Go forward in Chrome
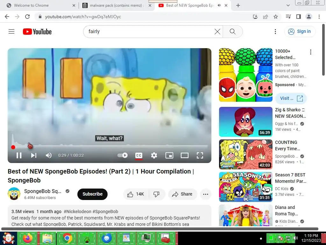This screenshot has height=245, width=326. coord(17,17)
